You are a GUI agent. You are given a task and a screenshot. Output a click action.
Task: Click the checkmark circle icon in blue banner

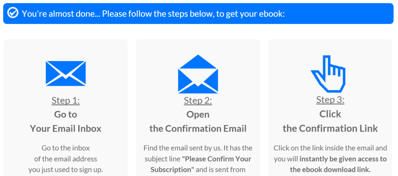tap(13, 13)
